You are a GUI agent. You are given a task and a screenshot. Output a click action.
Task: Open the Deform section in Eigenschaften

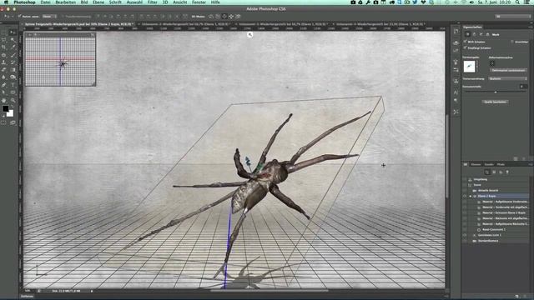pyautogui.click(x=474, y=34)
